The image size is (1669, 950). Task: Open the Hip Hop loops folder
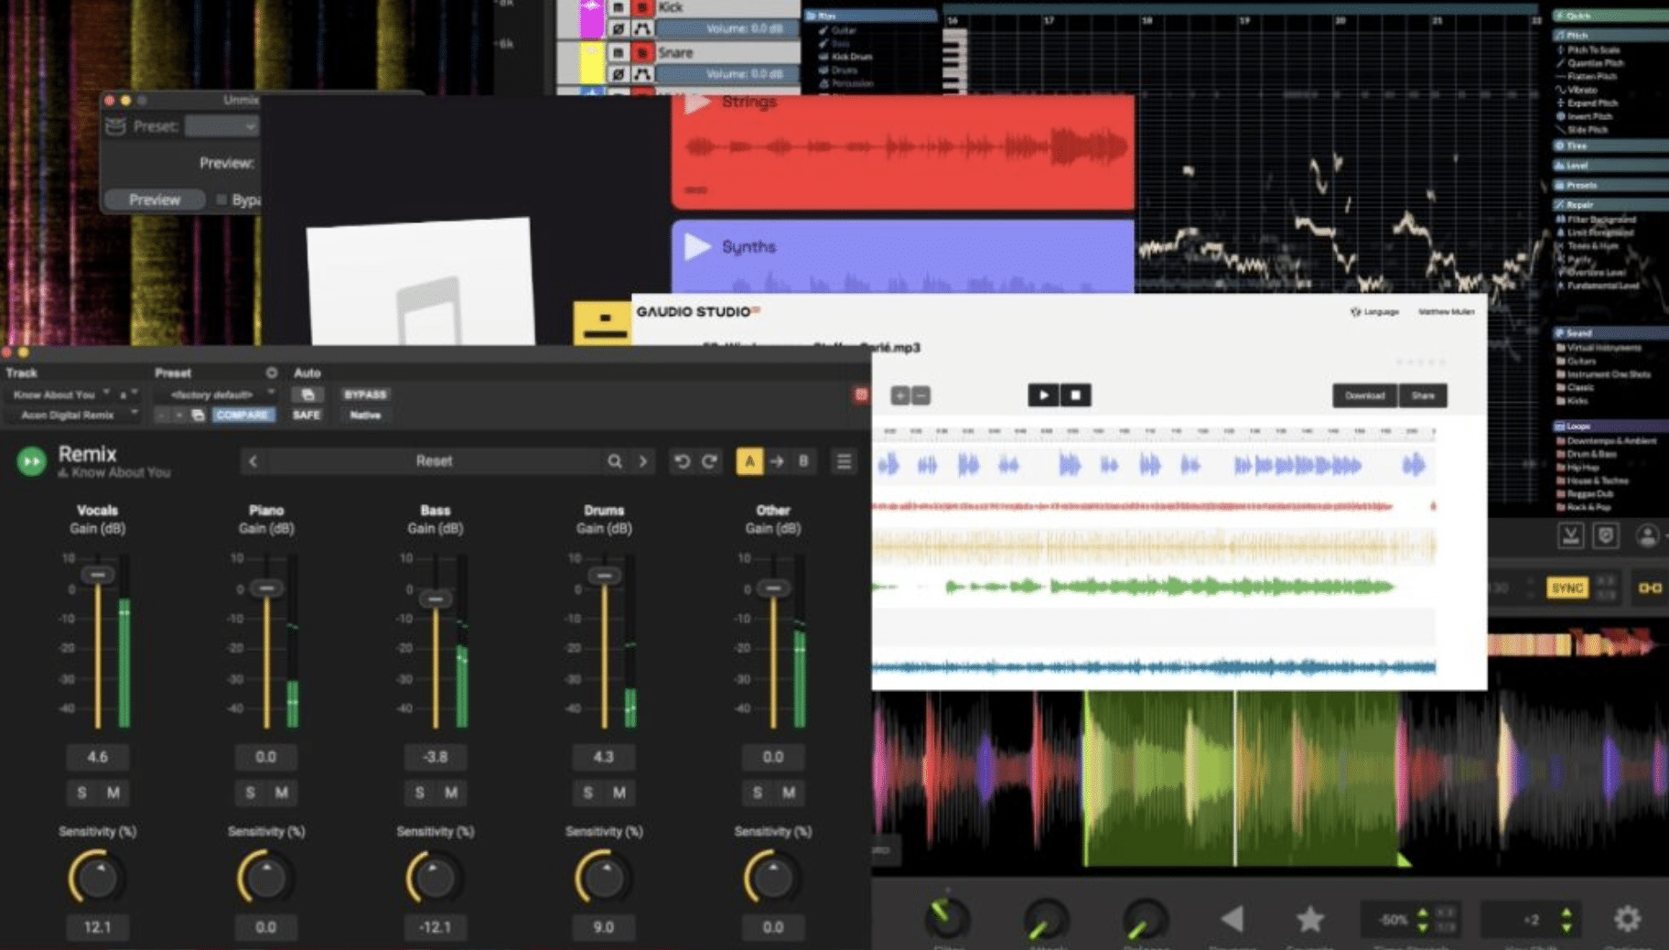point(1577,468)
